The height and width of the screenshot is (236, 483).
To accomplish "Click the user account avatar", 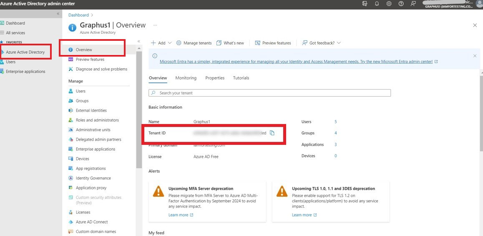I will (x=479, y=4).
